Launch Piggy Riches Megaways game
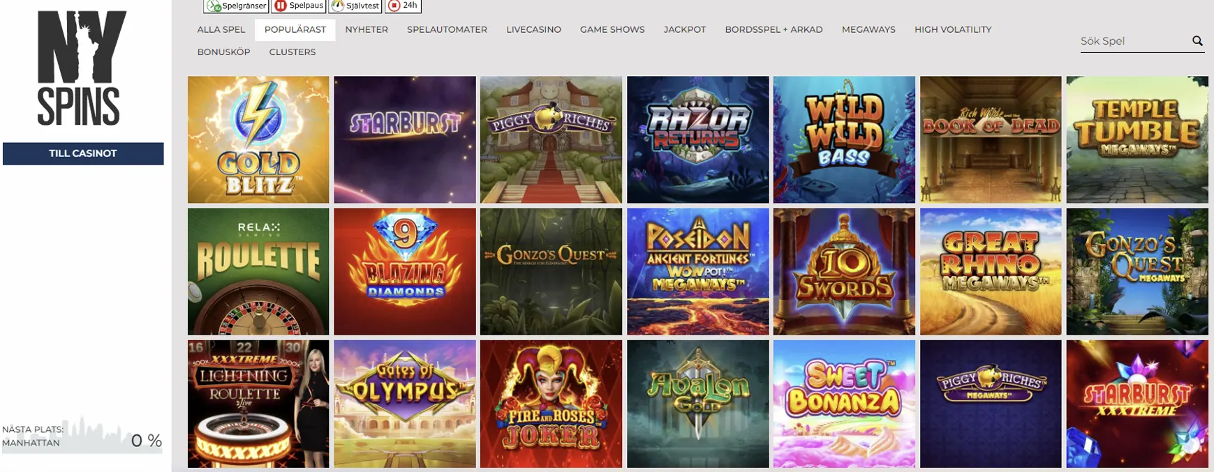The image size is (1214, 472). [991, 404]
